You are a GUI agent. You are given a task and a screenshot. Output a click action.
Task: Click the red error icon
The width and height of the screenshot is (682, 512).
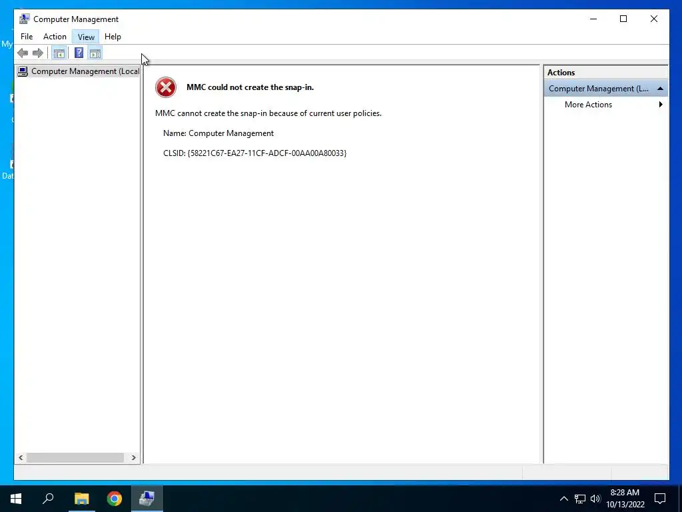166,87
